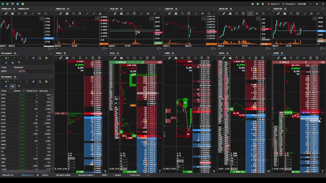Switch to the IMOEX2 5M chart tab

click(23, 9)
